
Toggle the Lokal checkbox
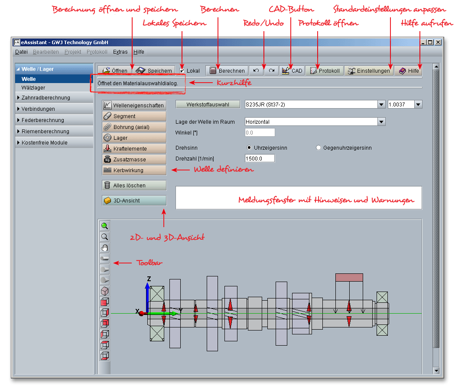[182, 71]
